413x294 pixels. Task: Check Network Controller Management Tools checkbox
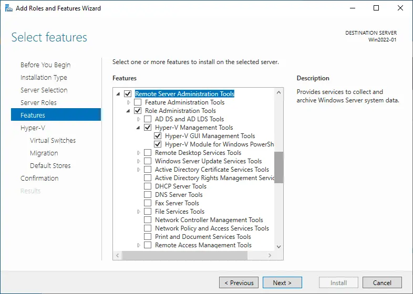[x=148, y=220]
